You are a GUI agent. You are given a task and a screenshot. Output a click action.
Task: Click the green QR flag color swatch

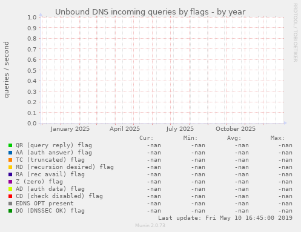click(10, 145)
